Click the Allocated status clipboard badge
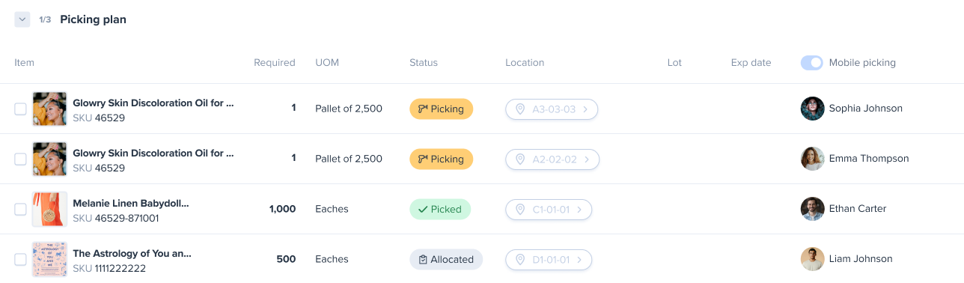Image resolution: width=964 pixels, height=283 pixels. [446, 259]
